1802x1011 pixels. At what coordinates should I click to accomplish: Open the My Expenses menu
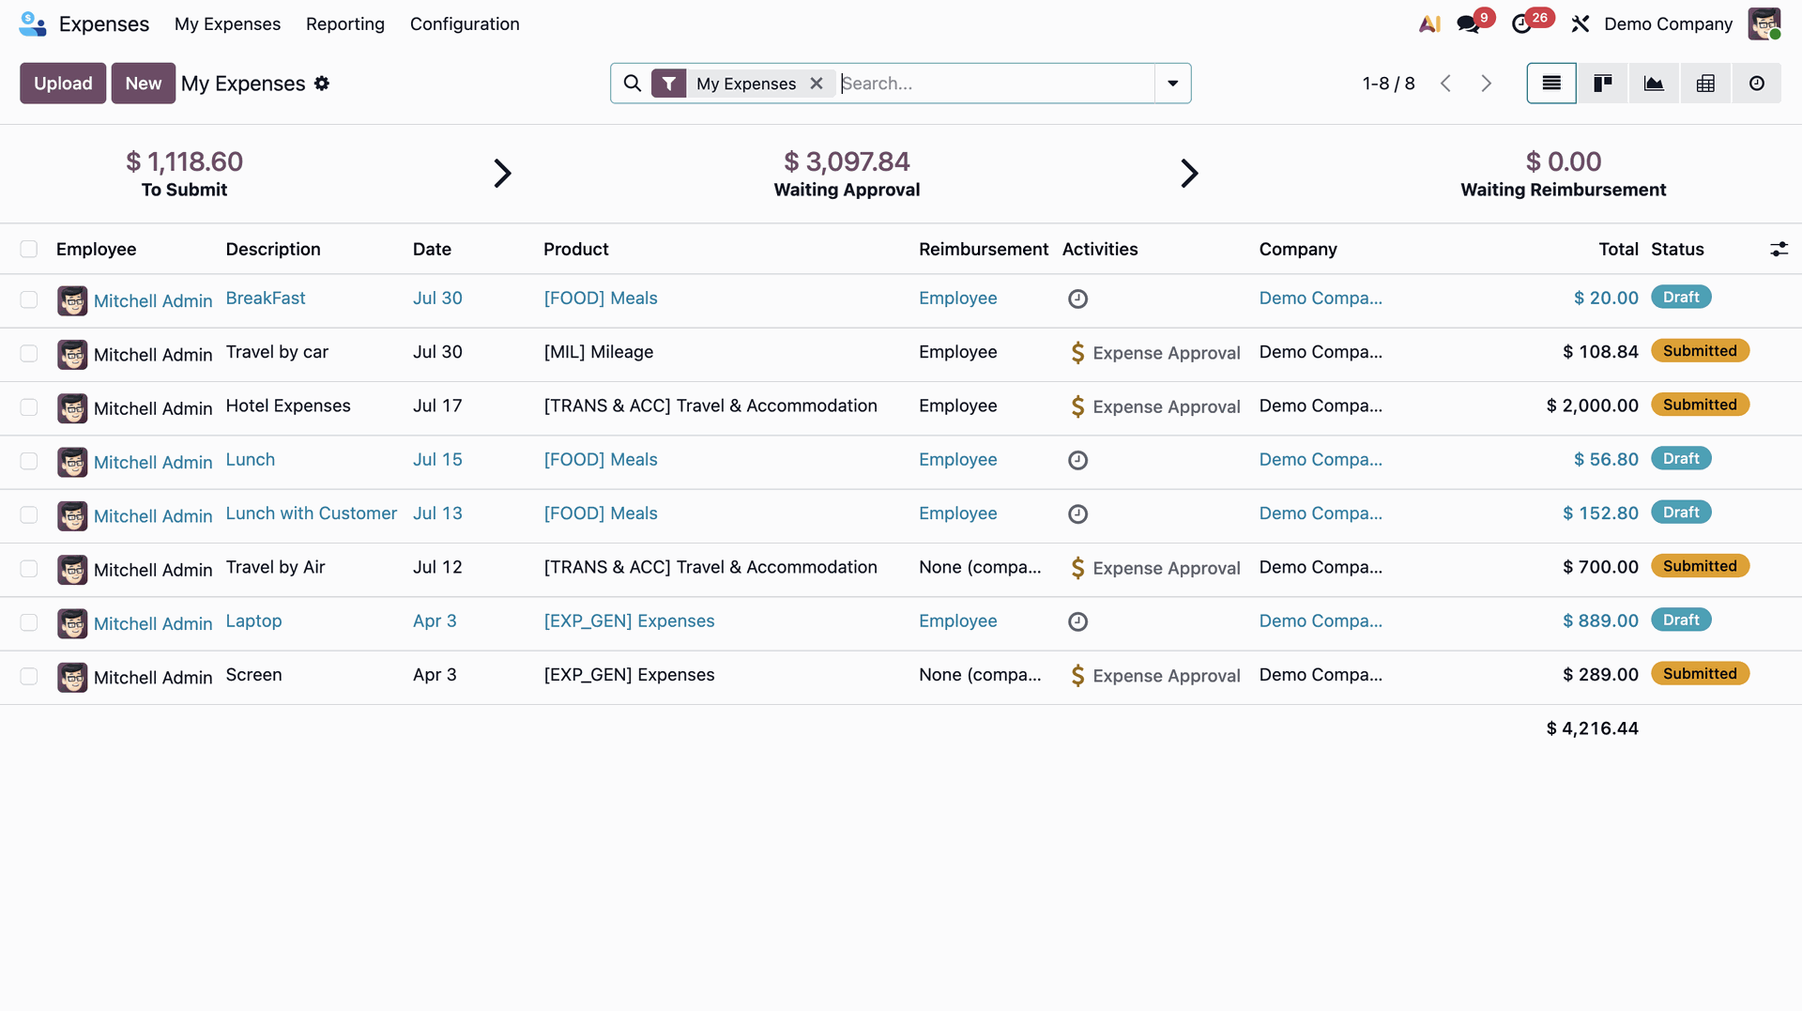(x=227, y=24)
